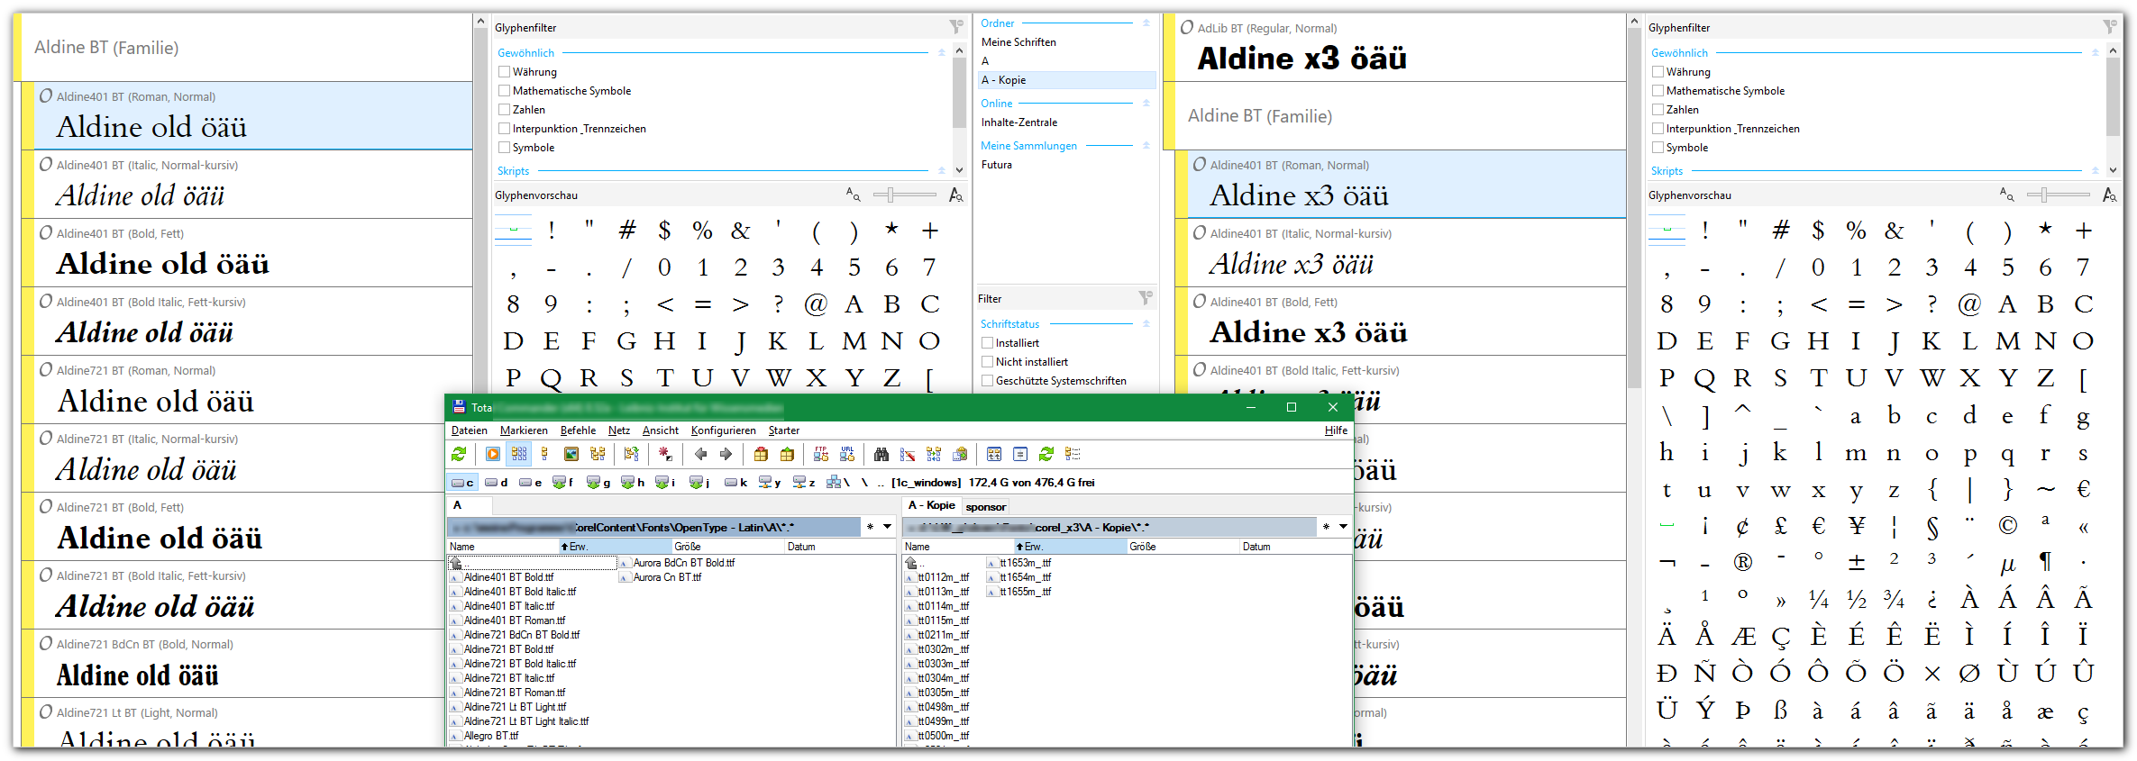Open the Konfigurieren menu

(724, 430)
